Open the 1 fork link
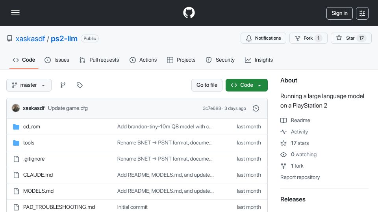The image size is (378, 212). pos(297,166)
